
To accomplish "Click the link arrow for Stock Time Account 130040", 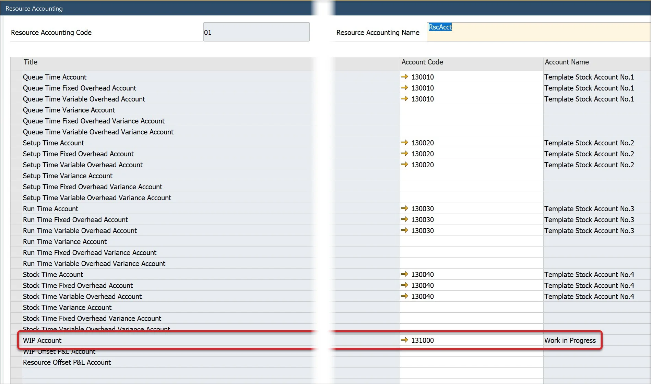I will [405, 274].
